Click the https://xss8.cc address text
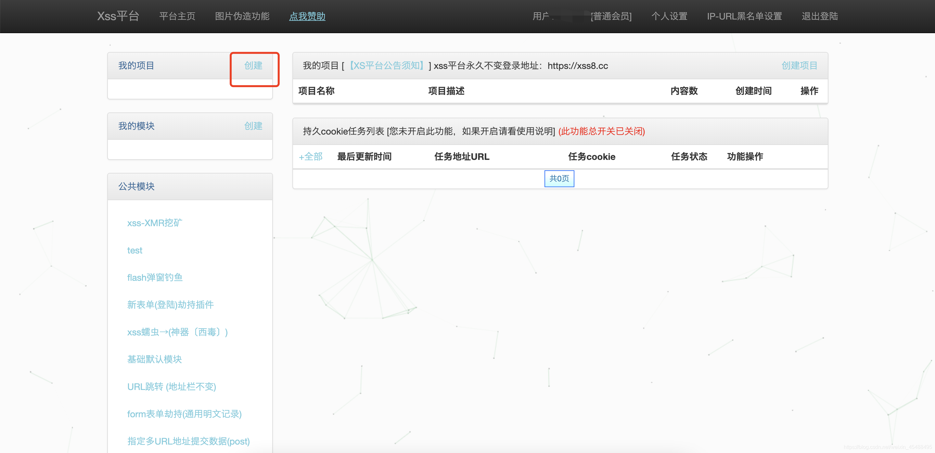The image size is (935, 453). point(578,66)
